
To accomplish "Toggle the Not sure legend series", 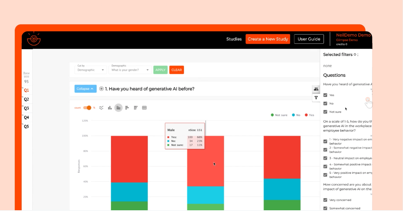I will [x=279, y=115].
